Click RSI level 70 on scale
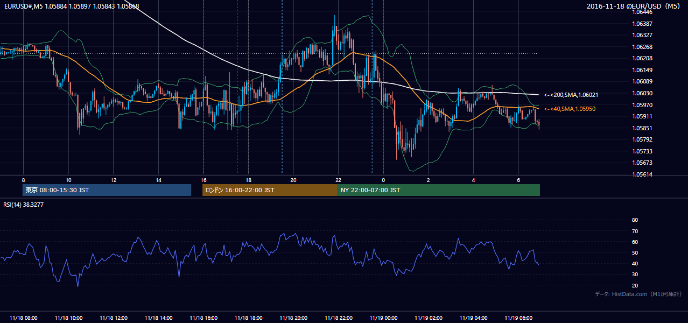 635,231
